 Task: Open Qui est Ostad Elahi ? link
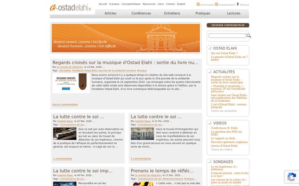click(224, 53)
